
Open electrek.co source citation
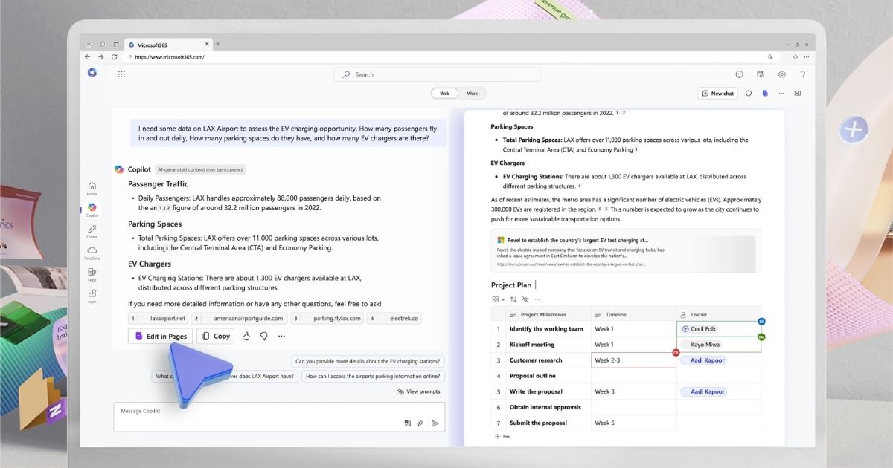[x=395, y=318]
